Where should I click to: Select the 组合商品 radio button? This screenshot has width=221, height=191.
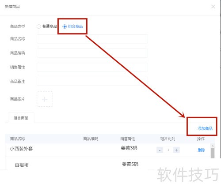pos(65,26)
